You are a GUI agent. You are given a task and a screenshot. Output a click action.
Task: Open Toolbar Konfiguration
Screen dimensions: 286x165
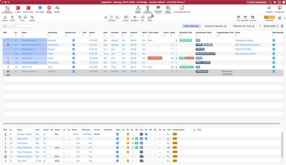7,8
